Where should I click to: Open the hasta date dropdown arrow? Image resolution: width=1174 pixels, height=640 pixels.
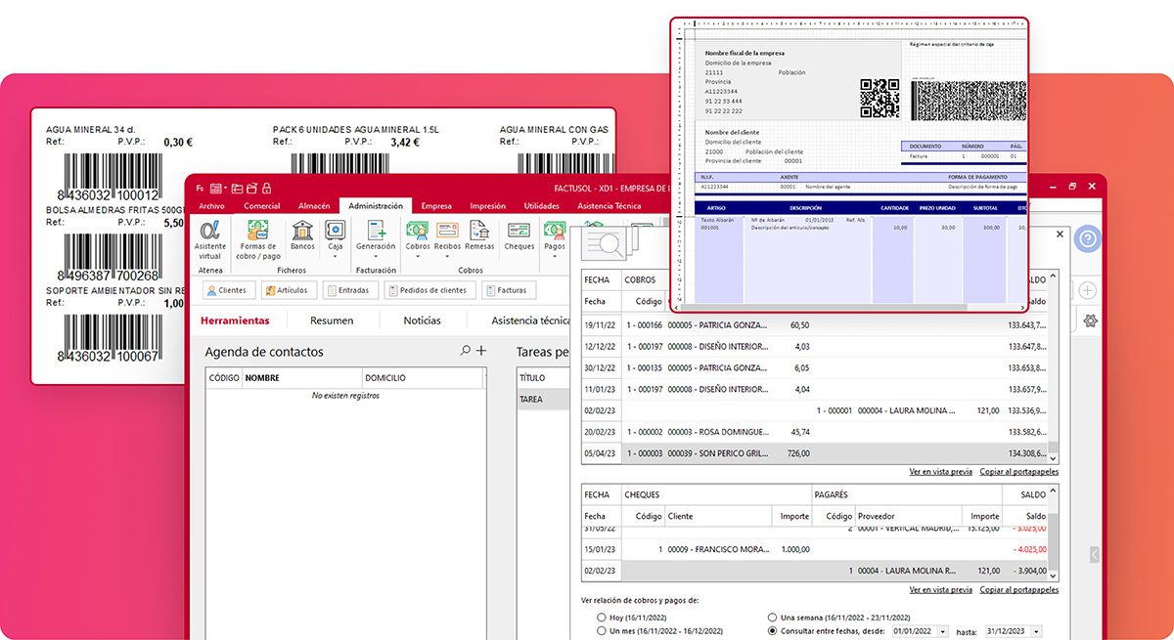(x=1036, y=632)
